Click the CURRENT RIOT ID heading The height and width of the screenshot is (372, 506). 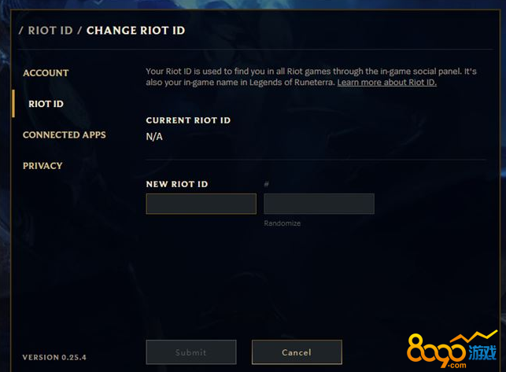(188, 120)
